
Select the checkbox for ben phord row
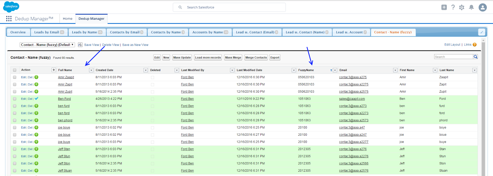pyautogui.click(x=14, y=120)
